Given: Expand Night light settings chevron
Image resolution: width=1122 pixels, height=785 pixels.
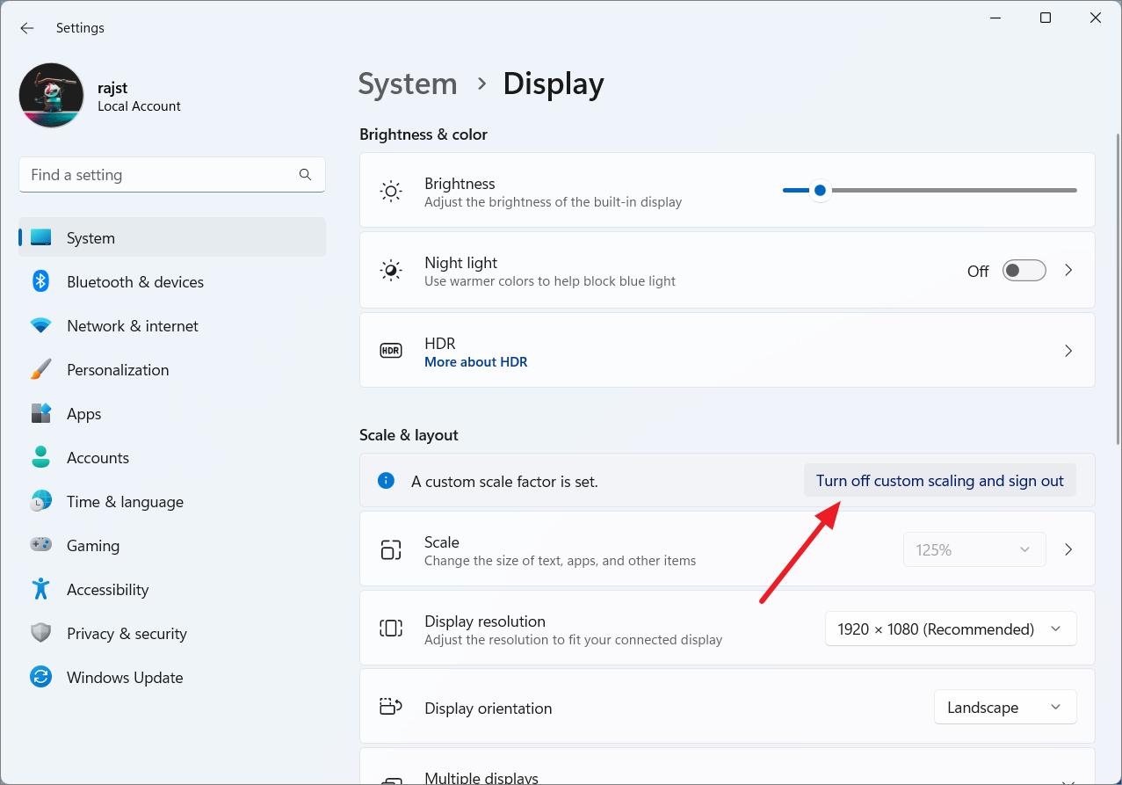Looking at the screenshot, I should tap(1068, 271).
